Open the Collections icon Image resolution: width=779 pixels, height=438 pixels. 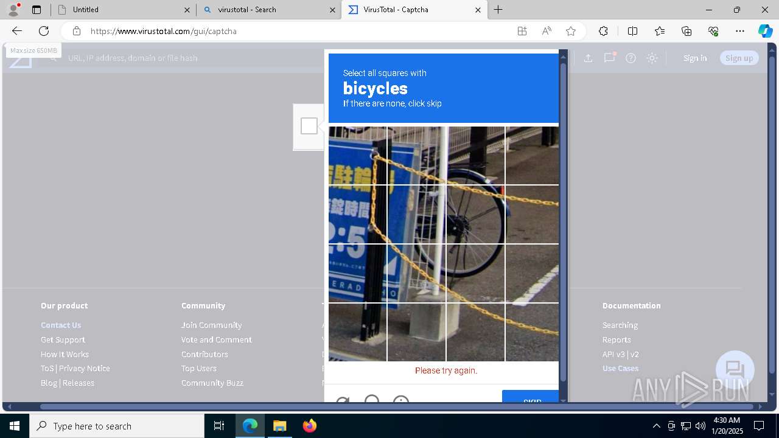686,31
